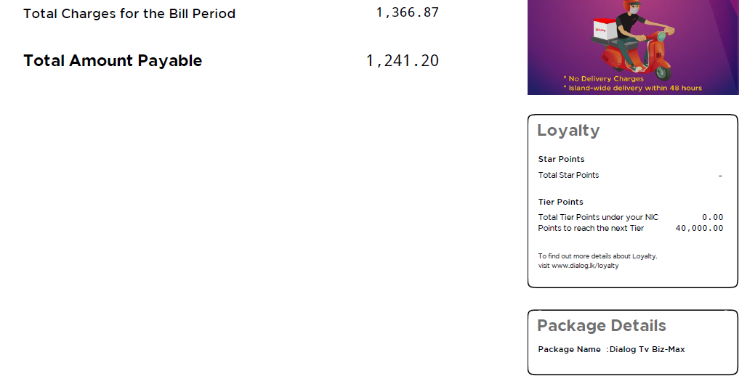Select the 40,000.00 points value
755x384 pixels.
coord(700,228)
